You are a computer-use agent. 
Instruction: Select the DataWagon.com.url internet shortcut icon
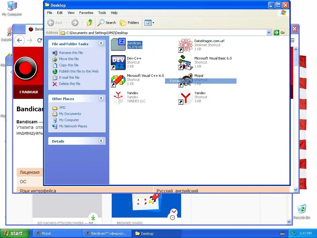(186, 45)
